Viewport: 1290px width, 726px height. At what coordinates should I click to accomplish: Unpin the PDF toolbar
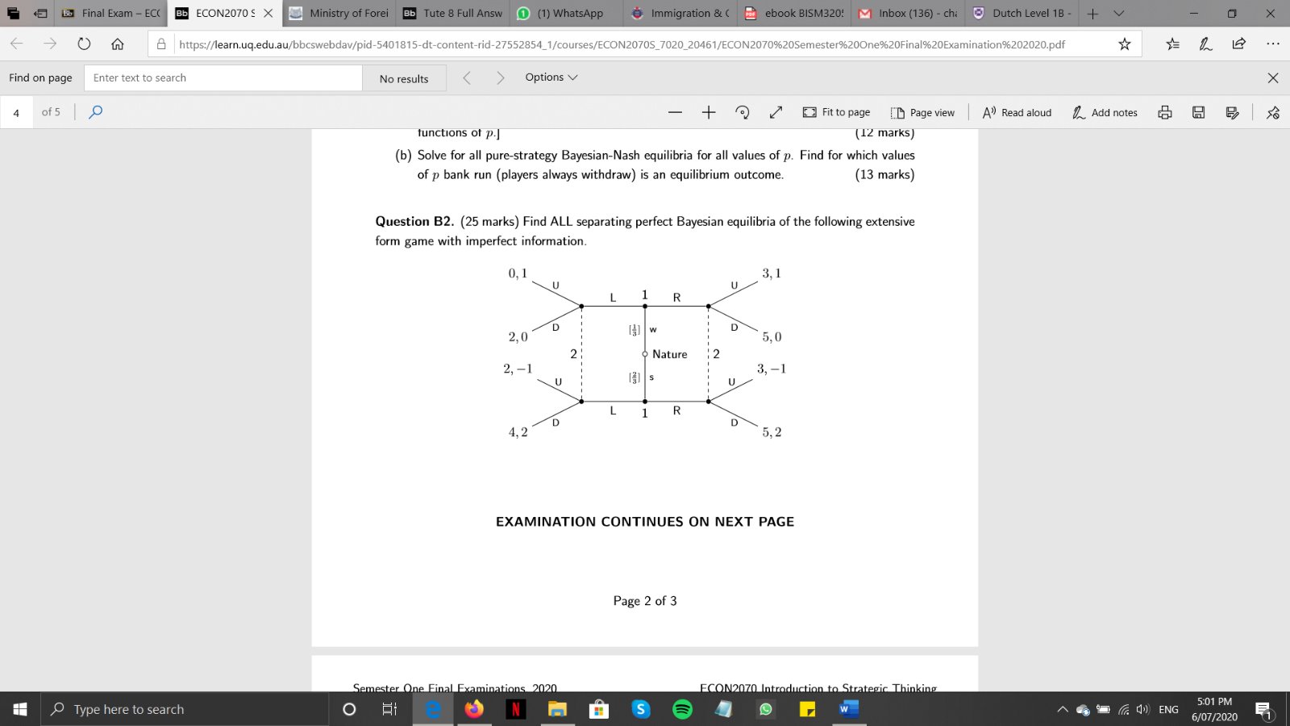coord(1272,112)
